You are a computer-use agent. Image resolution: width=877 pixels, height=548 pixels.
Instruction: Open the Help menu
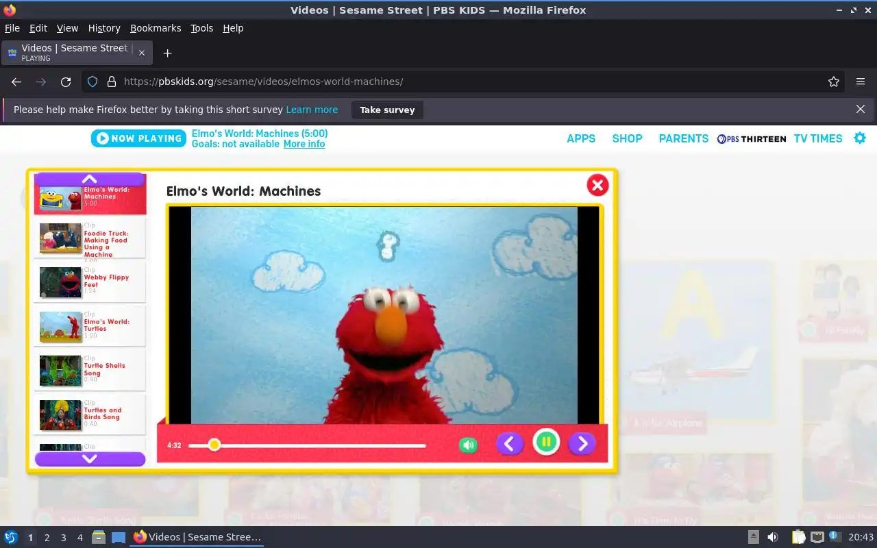tap(233, 28)
